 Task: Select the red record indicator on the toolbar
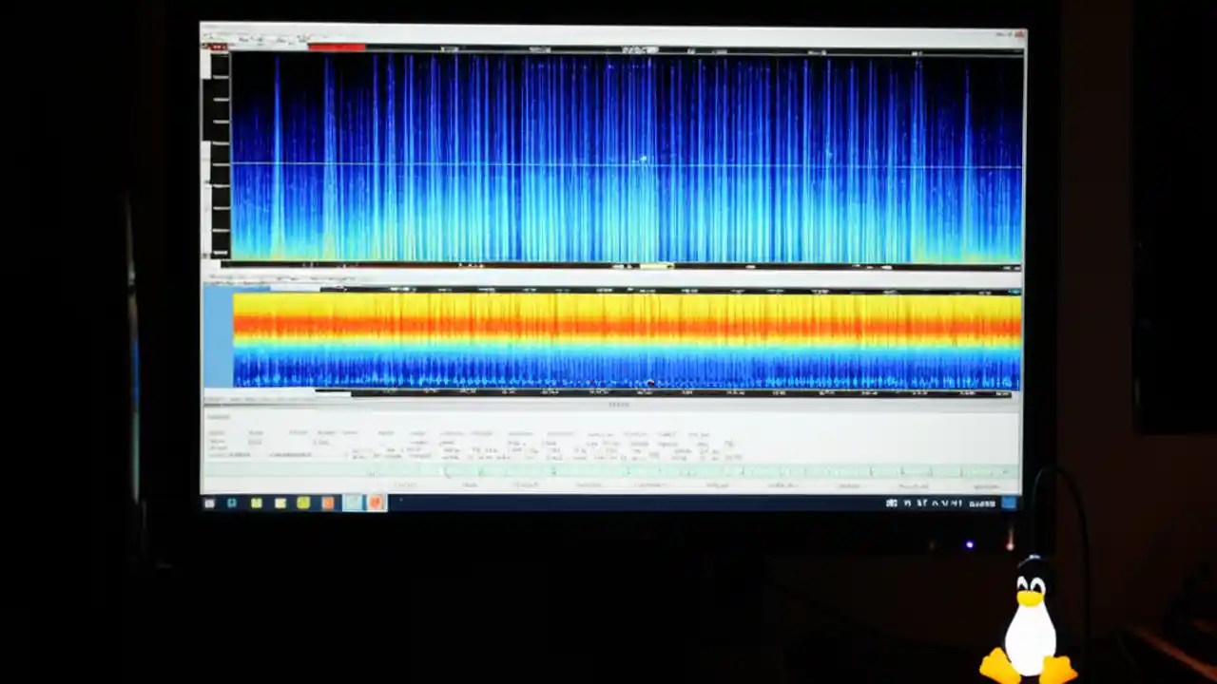click(219, 46)
